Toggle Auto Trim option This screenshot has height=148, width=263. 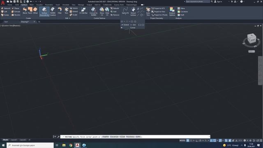[148, 12]
